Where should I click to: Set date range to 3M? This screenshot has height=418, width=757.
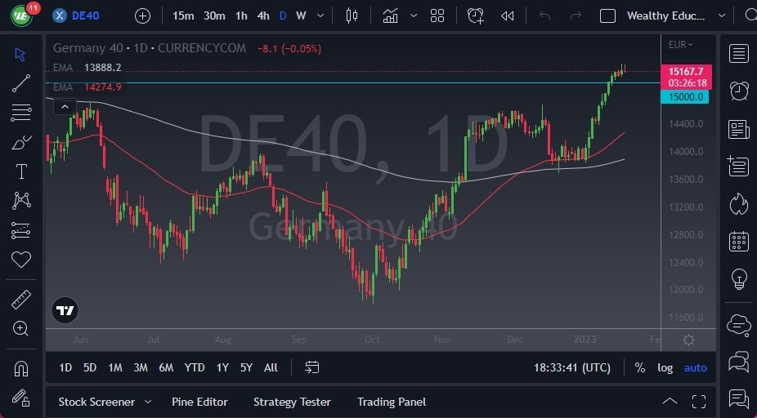point(141,368)
